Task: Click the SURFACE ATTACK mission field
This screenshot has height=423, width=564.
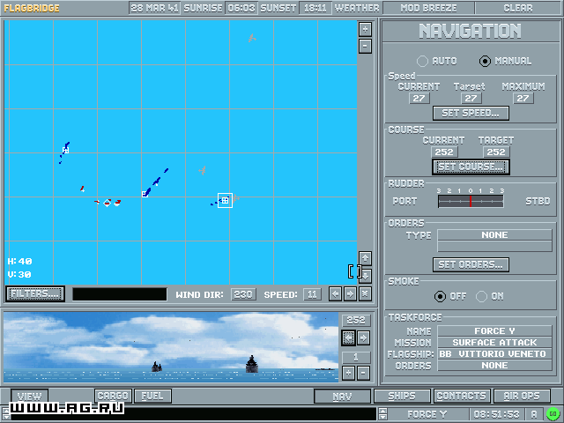Action: [x=495, y=343]
